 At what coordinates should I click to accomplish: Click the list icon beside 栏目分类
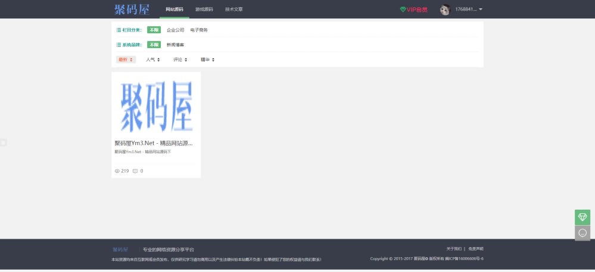(119, 30)
